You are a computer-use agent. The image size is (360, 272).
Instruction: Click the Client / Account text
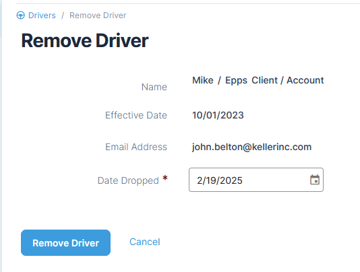tap(287, 80)
